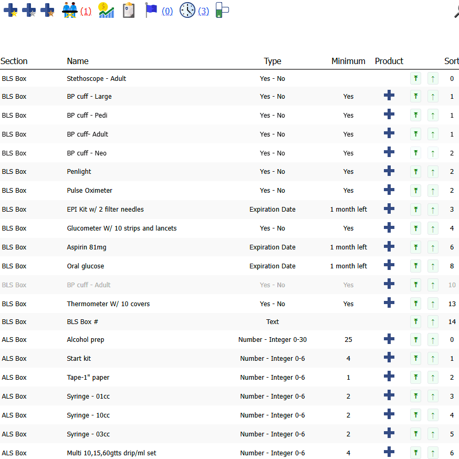This screenshot has height=459, width=459.
Task: Select Glucometer W/ 10 strips and lancets name
Action: click(x=122, y=228)
